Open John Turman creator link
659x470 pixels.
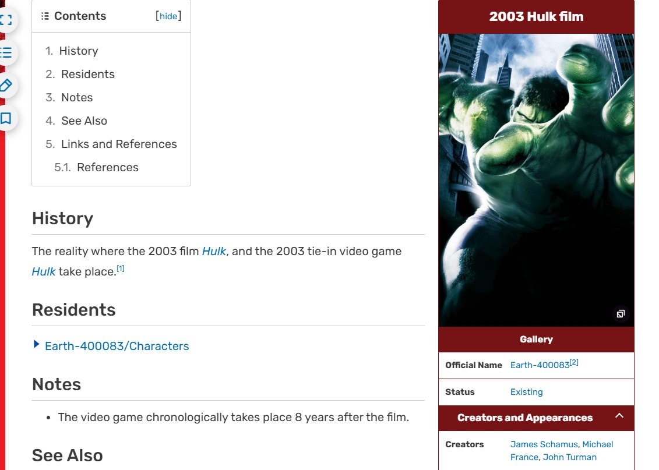click(569, 457)
